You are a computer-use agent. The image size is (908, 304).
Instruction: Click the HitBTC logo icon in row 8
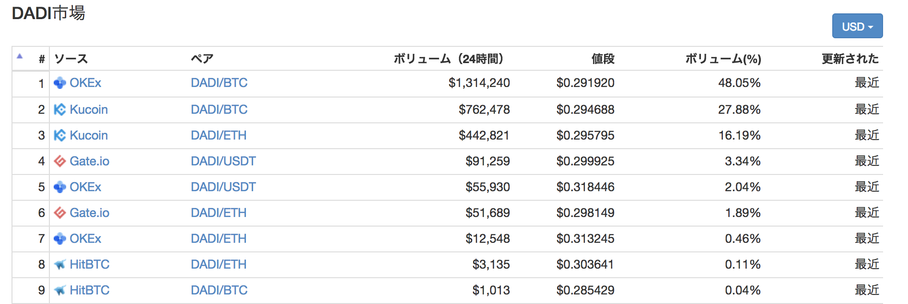pyautogui.click(x=59, y=265)
